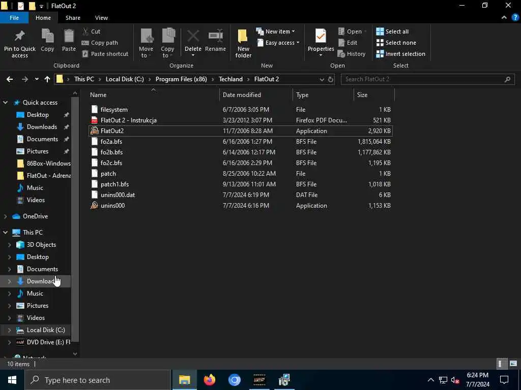Click the Windows Start button

12,380
